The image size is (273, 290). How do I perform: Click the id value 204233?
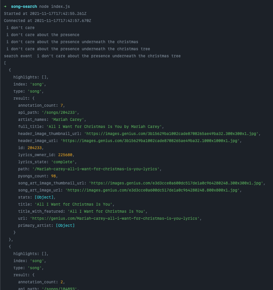[35, 148]
